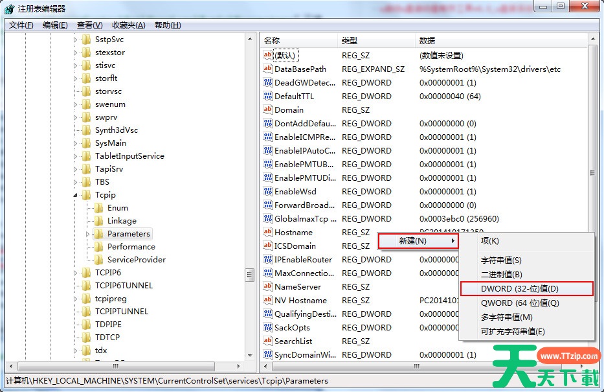Click the Linkage folder icon
Image resolution: width=604 pixels, height=392 pixels.
[x=99, y=221]
